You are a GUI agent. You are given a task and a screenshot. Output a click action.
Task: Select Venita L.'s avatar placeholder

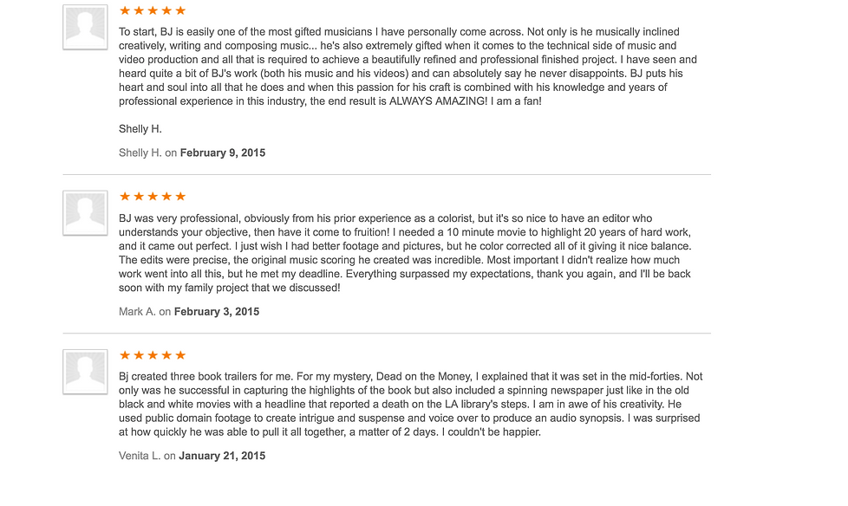click(x=86, y=372)
